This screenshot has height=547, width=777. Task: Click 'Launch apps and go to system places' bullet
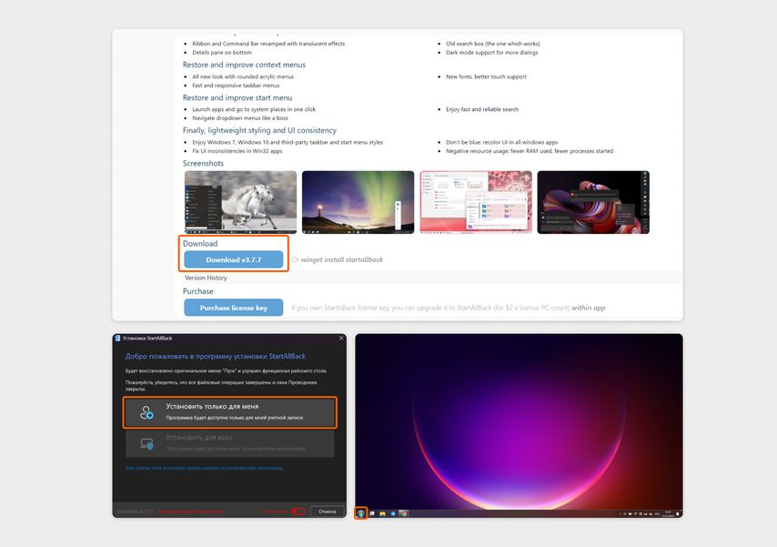click(254, 109)
